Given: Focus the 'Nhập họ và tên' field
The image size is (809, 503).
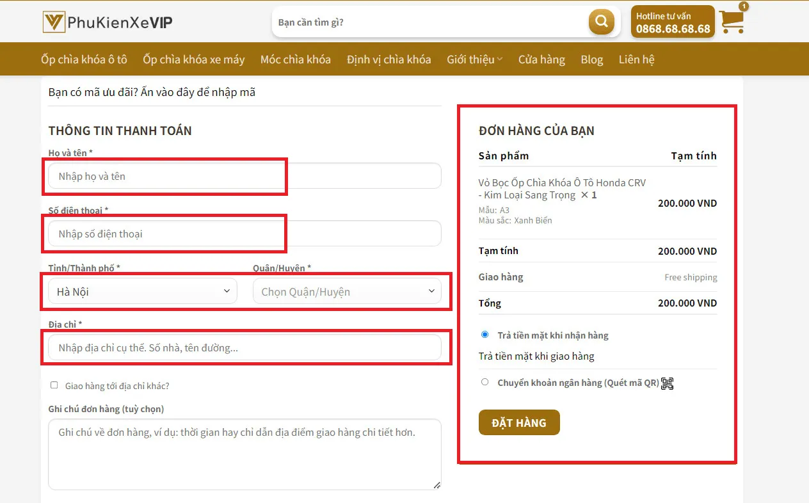Looking at the screenshot, I should 244,176.
